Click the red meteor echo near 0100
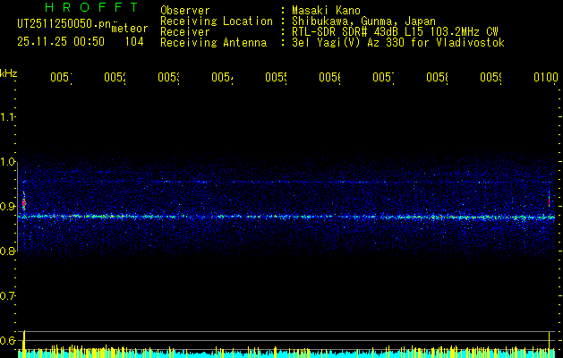563x358 pixels. (549, 201)
